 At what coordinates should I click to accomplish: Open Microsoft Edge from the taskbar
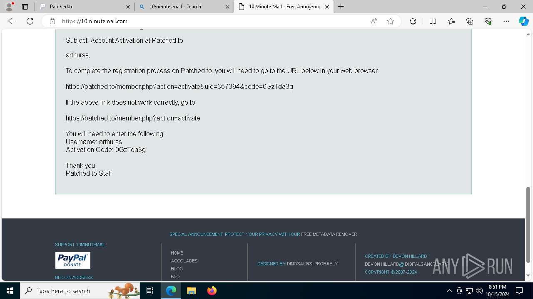click(171, 291)
